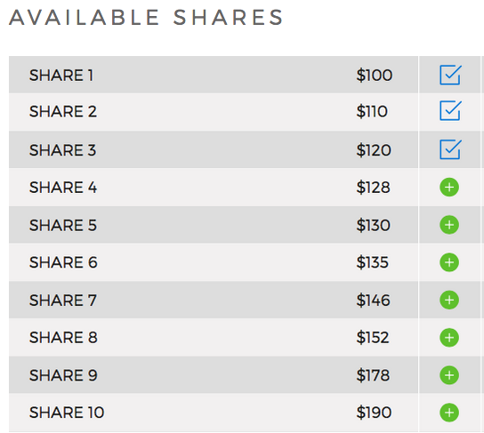
Task: Select the Share 10 label
Action: pos(67,413)
